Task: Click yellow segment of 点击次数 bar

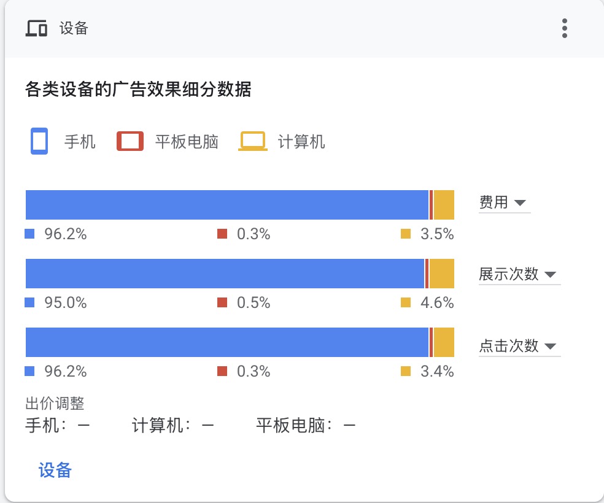Action: click(x=444, y=342)
